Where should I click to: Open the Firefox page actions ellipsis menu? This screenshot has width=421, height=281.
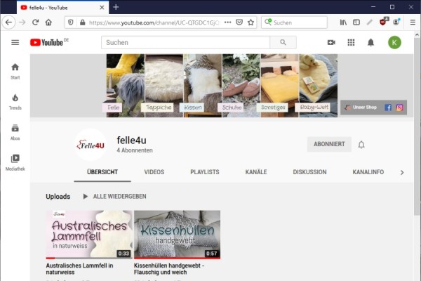pos(228,22)
